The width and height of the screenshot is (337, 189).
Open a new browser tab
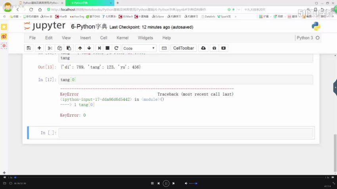[x=118, y=3]
